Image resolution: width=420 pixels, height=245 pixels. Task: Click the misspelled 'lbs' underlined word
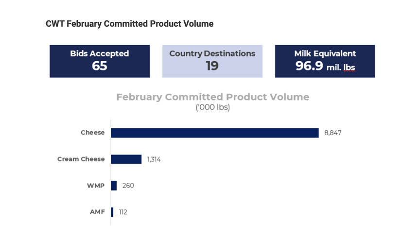350,68
